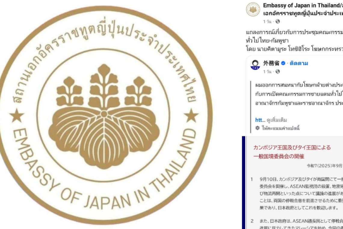343x229 pixels.
Task: Follow 外務省 using the ติดตาม button
Action: (299, 63)
